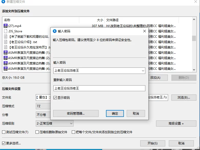Close the 输入密码 dialog
200x150 pixels.
tap(145, 31)
